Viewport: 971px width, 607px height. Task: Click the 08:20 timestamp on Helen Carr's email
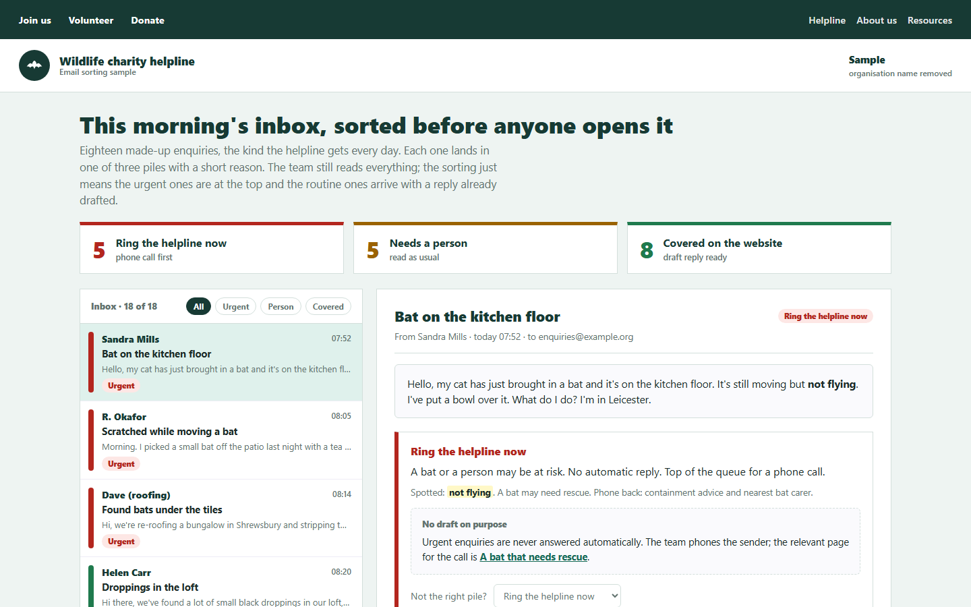341,572
